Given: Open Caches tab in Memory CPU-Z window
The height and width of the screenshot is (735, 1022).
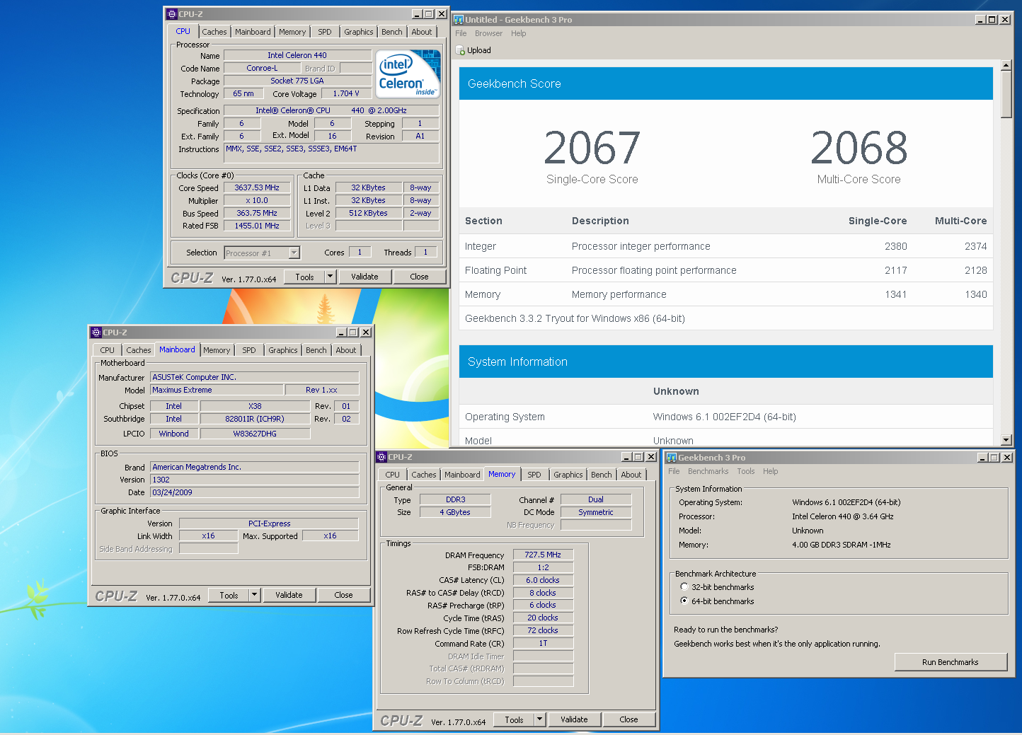Looking at the screenshot, I should (x=424, y=475).
